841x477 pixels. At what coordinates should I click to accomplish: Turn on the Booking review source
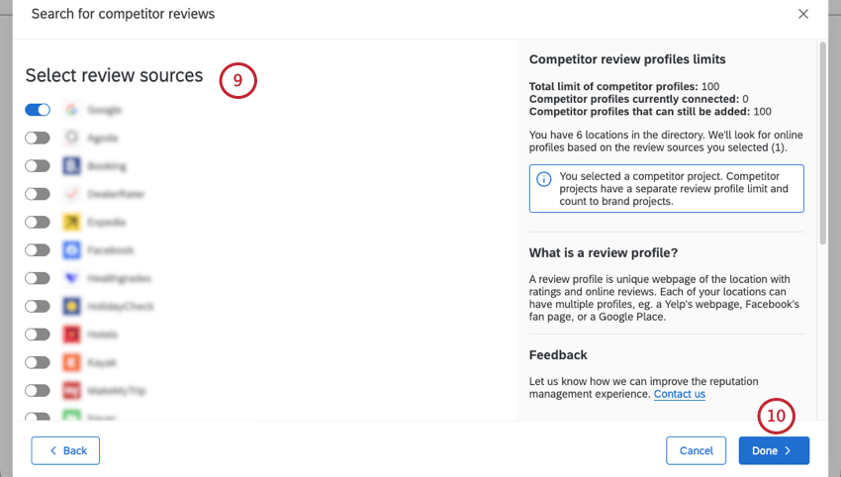pos(38,166)
